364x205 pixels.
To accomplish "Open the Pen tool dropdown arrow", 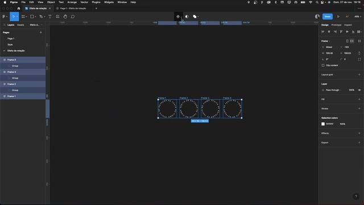I will pyautogui.click(x=44, y=17).
